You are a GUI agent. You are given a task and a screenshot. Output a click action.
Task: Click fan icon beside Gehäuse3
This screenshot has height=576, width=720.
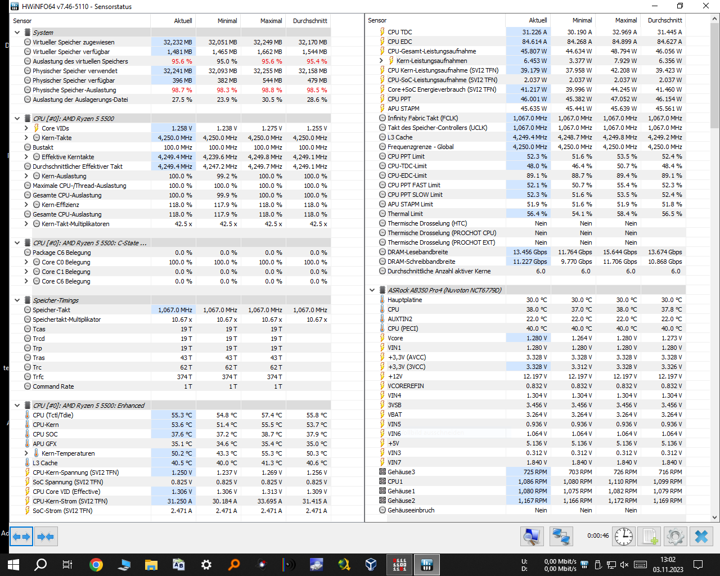point(382,472)
